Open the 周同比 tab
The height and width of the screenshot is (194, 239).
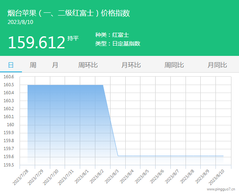[174, 65]
